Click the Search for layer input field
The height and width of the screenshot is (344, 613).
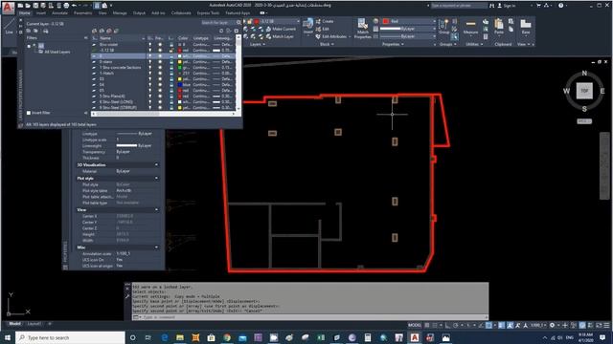(x=218, y=23)
